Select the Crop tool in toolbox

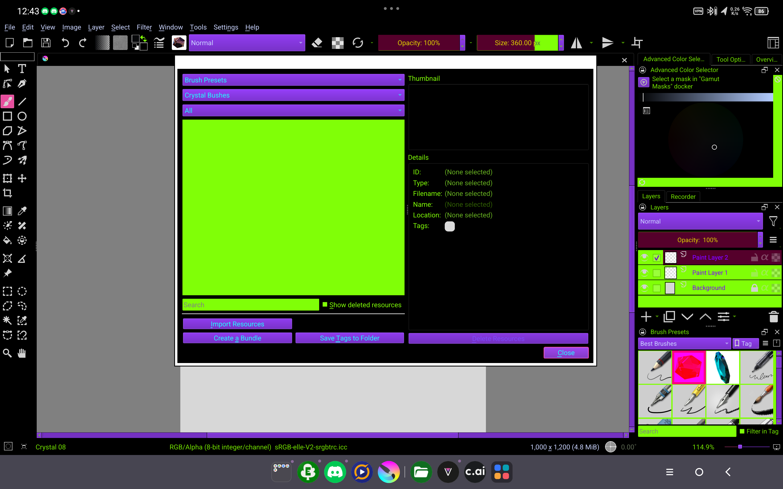coord(7,193)
